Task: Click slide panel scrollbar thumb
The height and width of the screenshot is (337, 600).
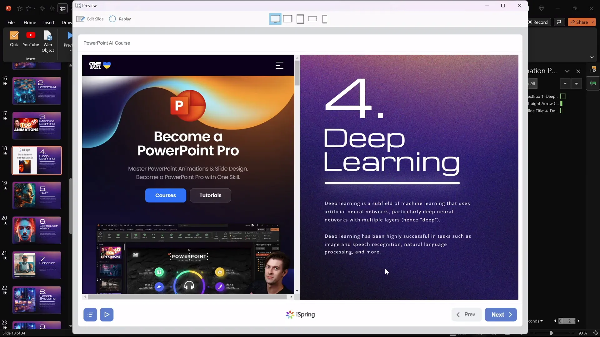Action: (71, 206)
